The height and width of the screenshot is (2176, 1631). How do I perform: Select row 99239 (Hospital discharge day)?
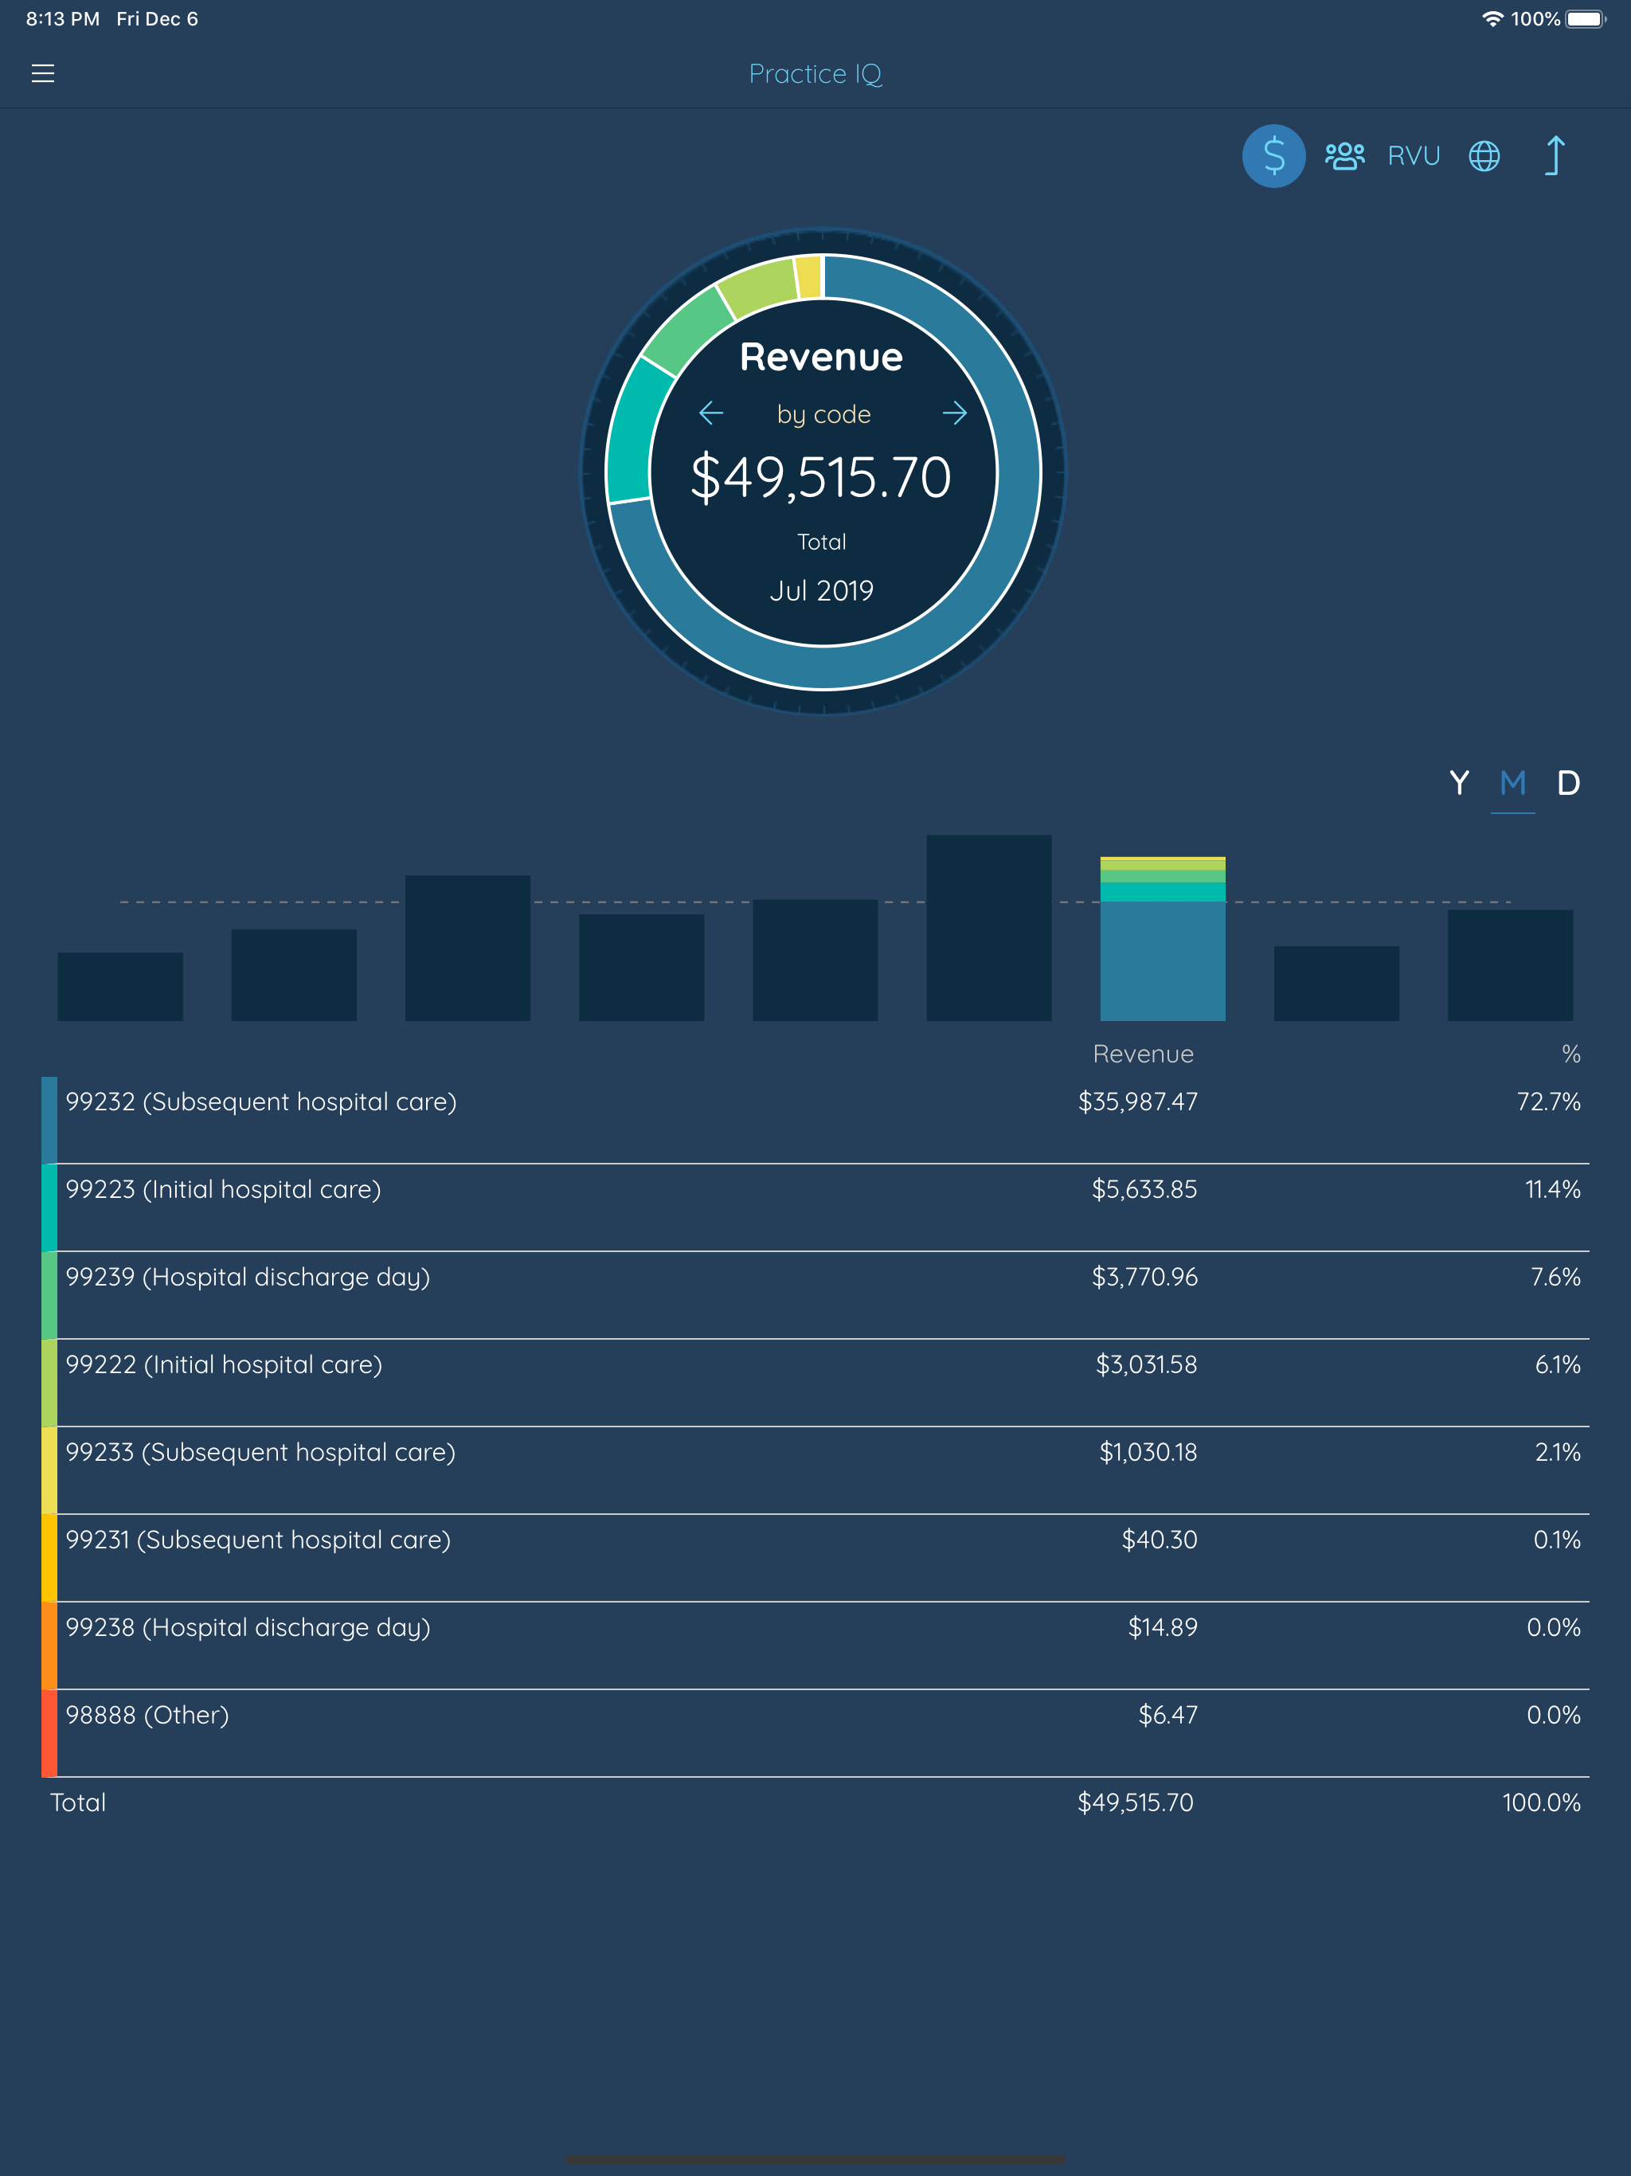click(x=815, y=1294)
